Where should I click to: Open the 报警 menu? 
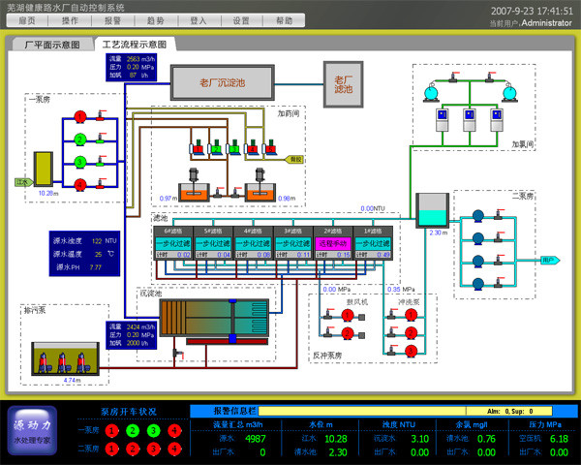pos(112,19)
